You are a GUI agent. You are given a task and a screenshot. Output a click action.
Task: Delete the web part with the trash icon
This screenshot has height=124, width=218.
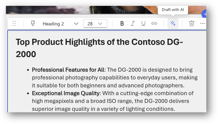(x=191, y=24)
